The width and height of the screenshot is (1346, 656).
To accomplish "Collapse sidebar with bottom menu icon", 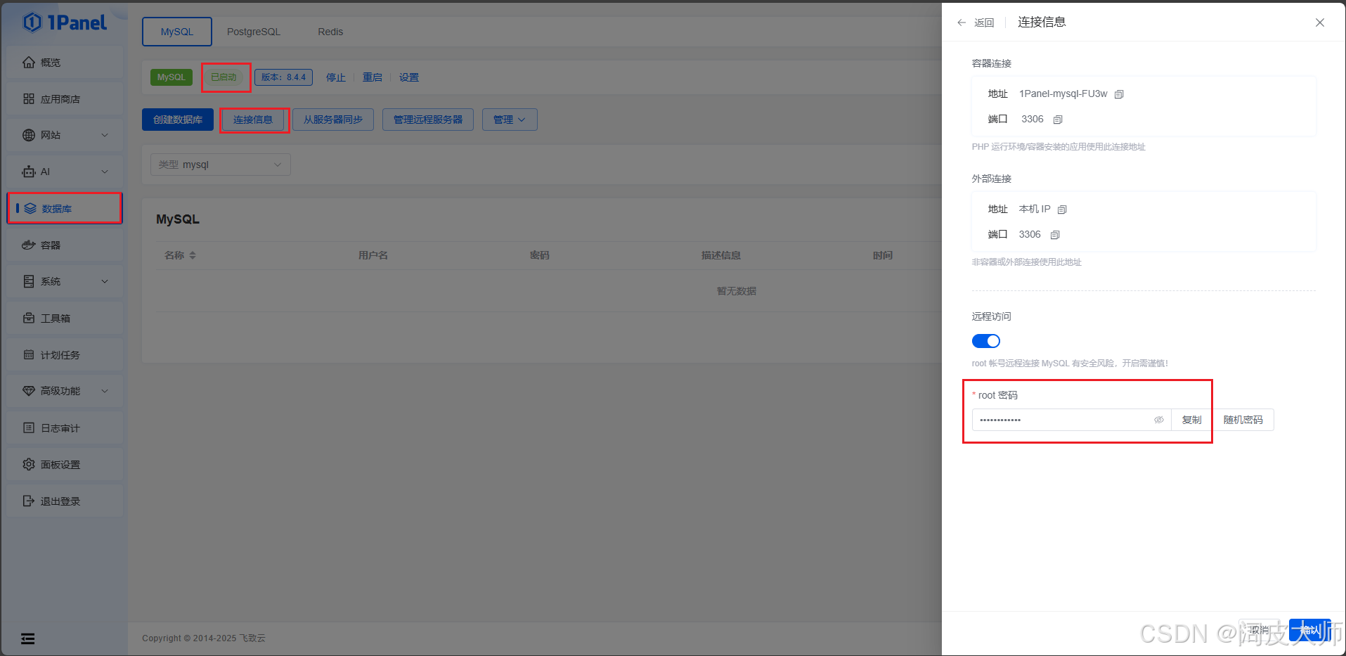I will tap(27, 638).
